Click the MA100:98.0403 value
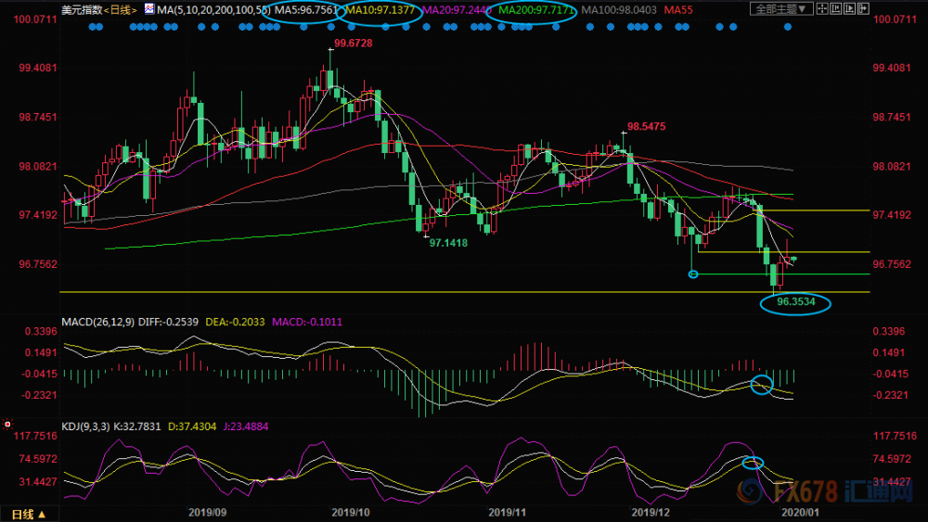Viewport: 928px width, 522px height. click(618, 10)
